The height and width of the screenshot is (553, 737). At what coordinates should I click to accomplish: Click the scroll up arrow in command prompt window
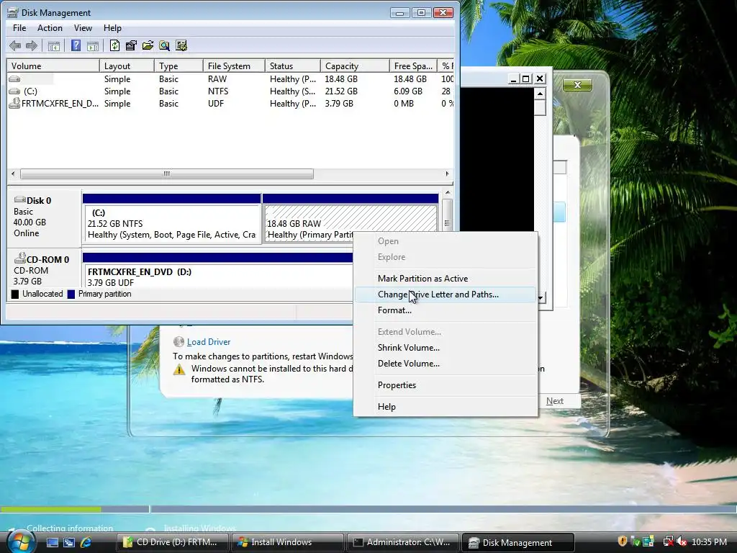coord(540,94)
